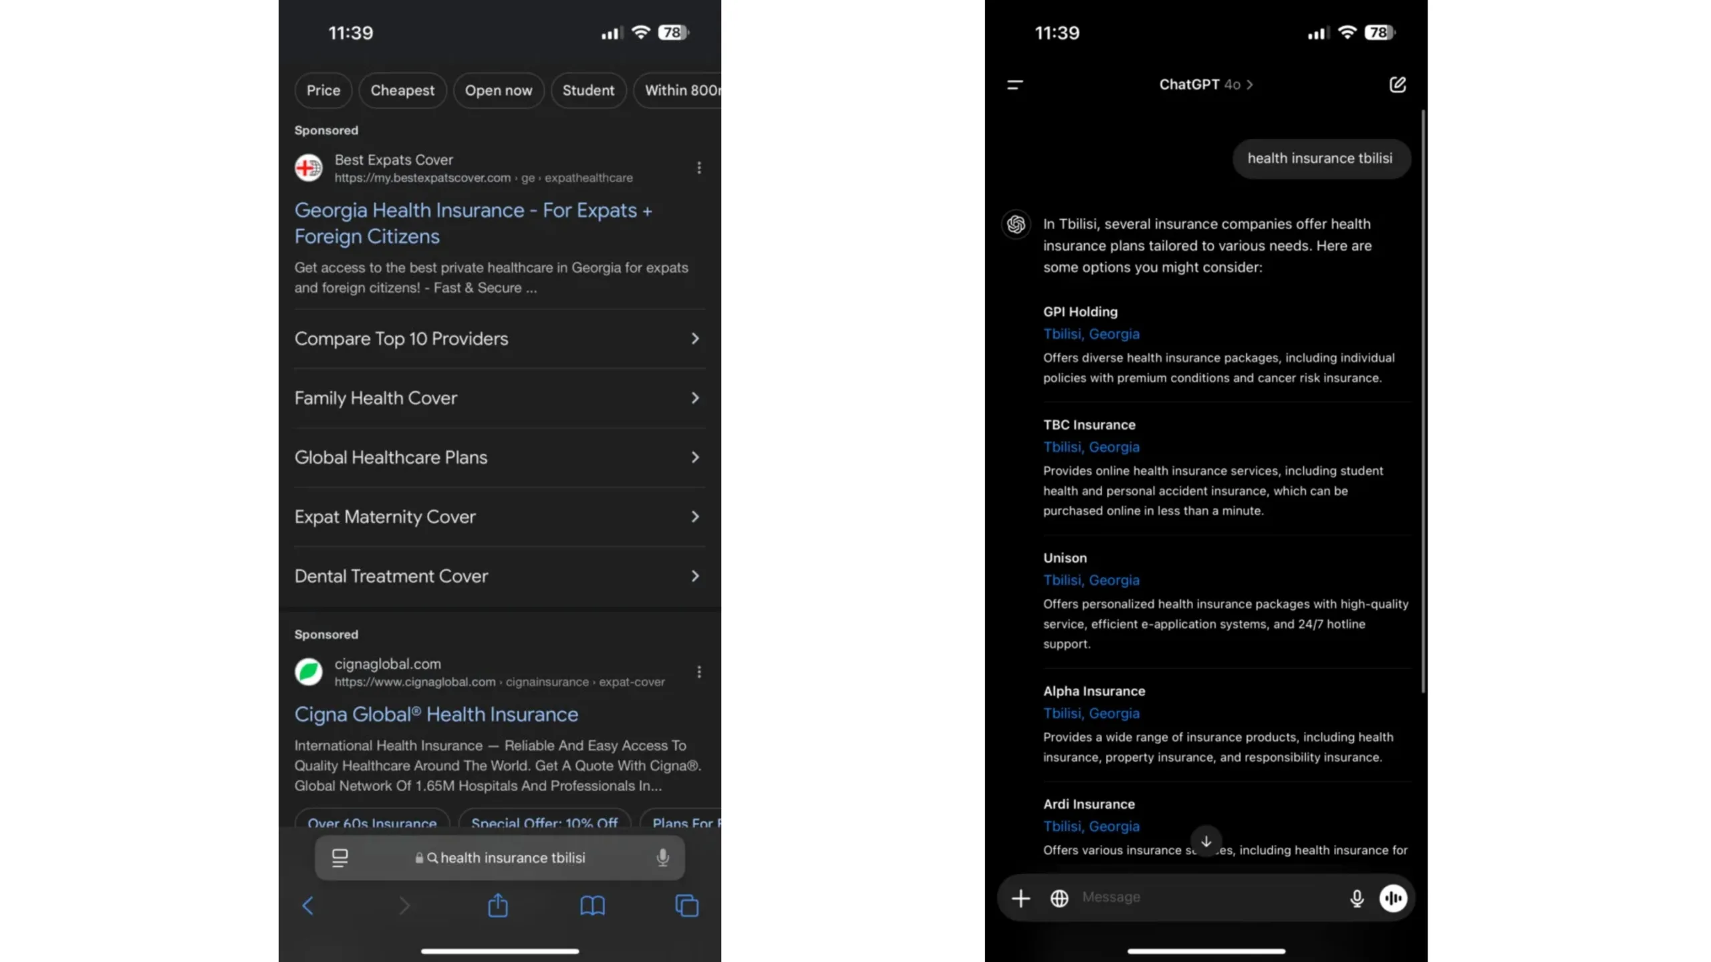
Task: Tap Tbilisi, Georgia link under Alpha Insurance
Action: [1091, 713]
